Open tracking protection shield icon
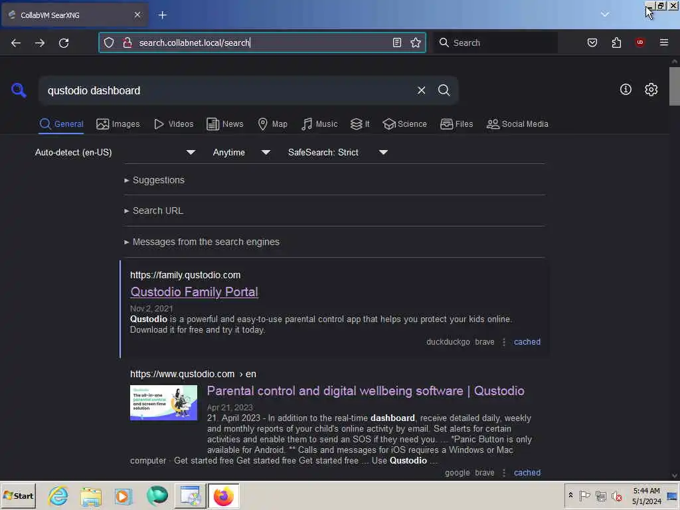 [109, 42]
